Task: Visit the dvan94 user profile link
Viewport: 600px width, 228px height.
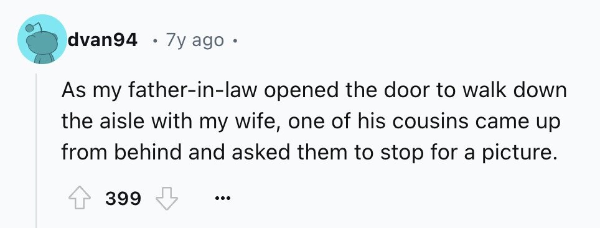Action: (x=102, y=39)
